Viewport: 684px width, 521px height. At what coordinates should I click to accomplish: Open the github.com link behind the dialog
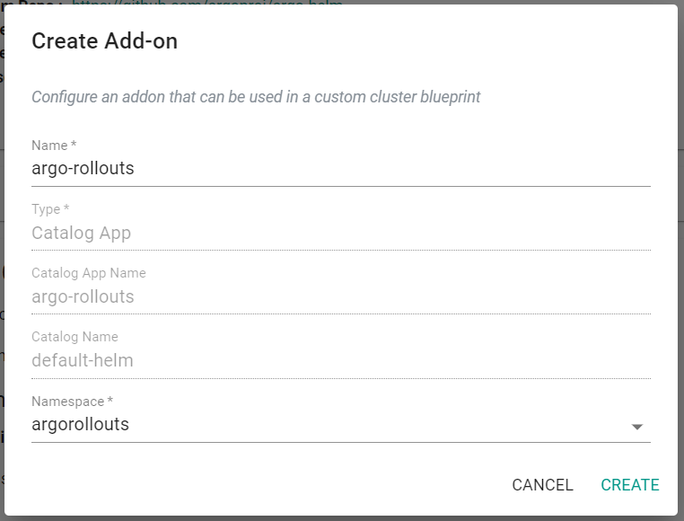coord(206,3)
